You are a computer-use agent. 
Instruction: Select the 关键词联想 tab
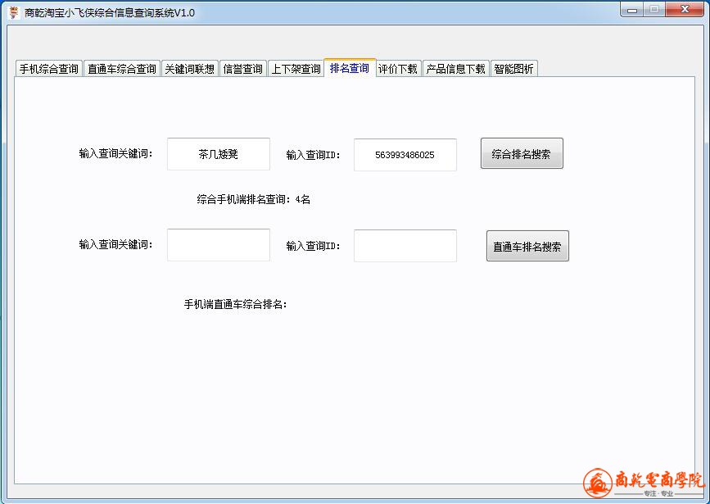click(189, 69)
